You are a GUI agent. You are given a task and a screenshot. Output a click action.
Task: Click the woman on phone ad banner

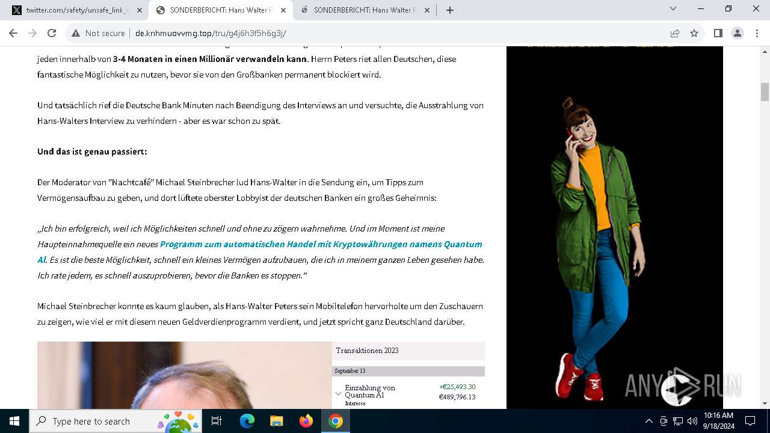click(x=614, y=227)
